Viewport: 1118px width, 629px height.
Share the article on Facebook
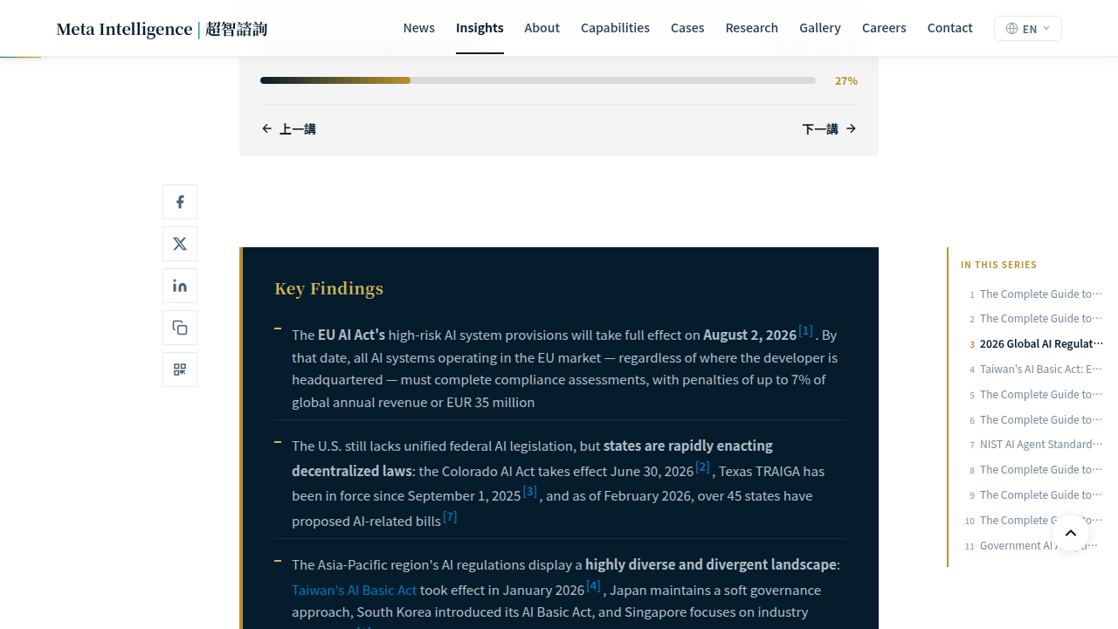(x=180, y=202)
